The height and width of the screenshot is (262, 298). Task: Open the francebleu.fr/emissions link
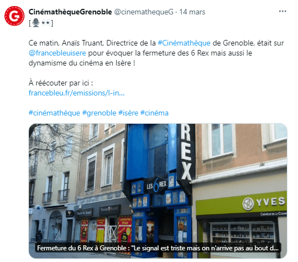point(77,93)
